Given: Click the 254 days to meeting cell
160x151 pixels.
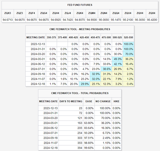Looking at the screenshot, I should [x=71, y=133].
